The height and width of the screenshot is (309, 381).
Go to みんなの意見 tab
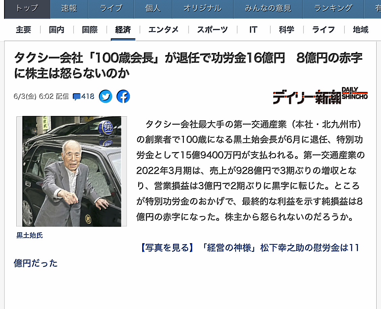coord(268,9)
